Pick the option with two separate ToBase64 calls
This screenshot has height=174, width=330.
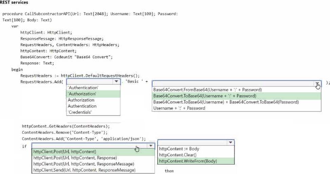coord(226,102)
